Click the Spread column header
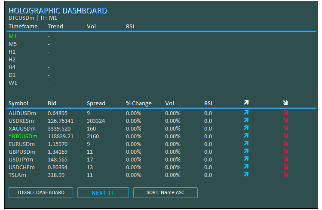 96,103
